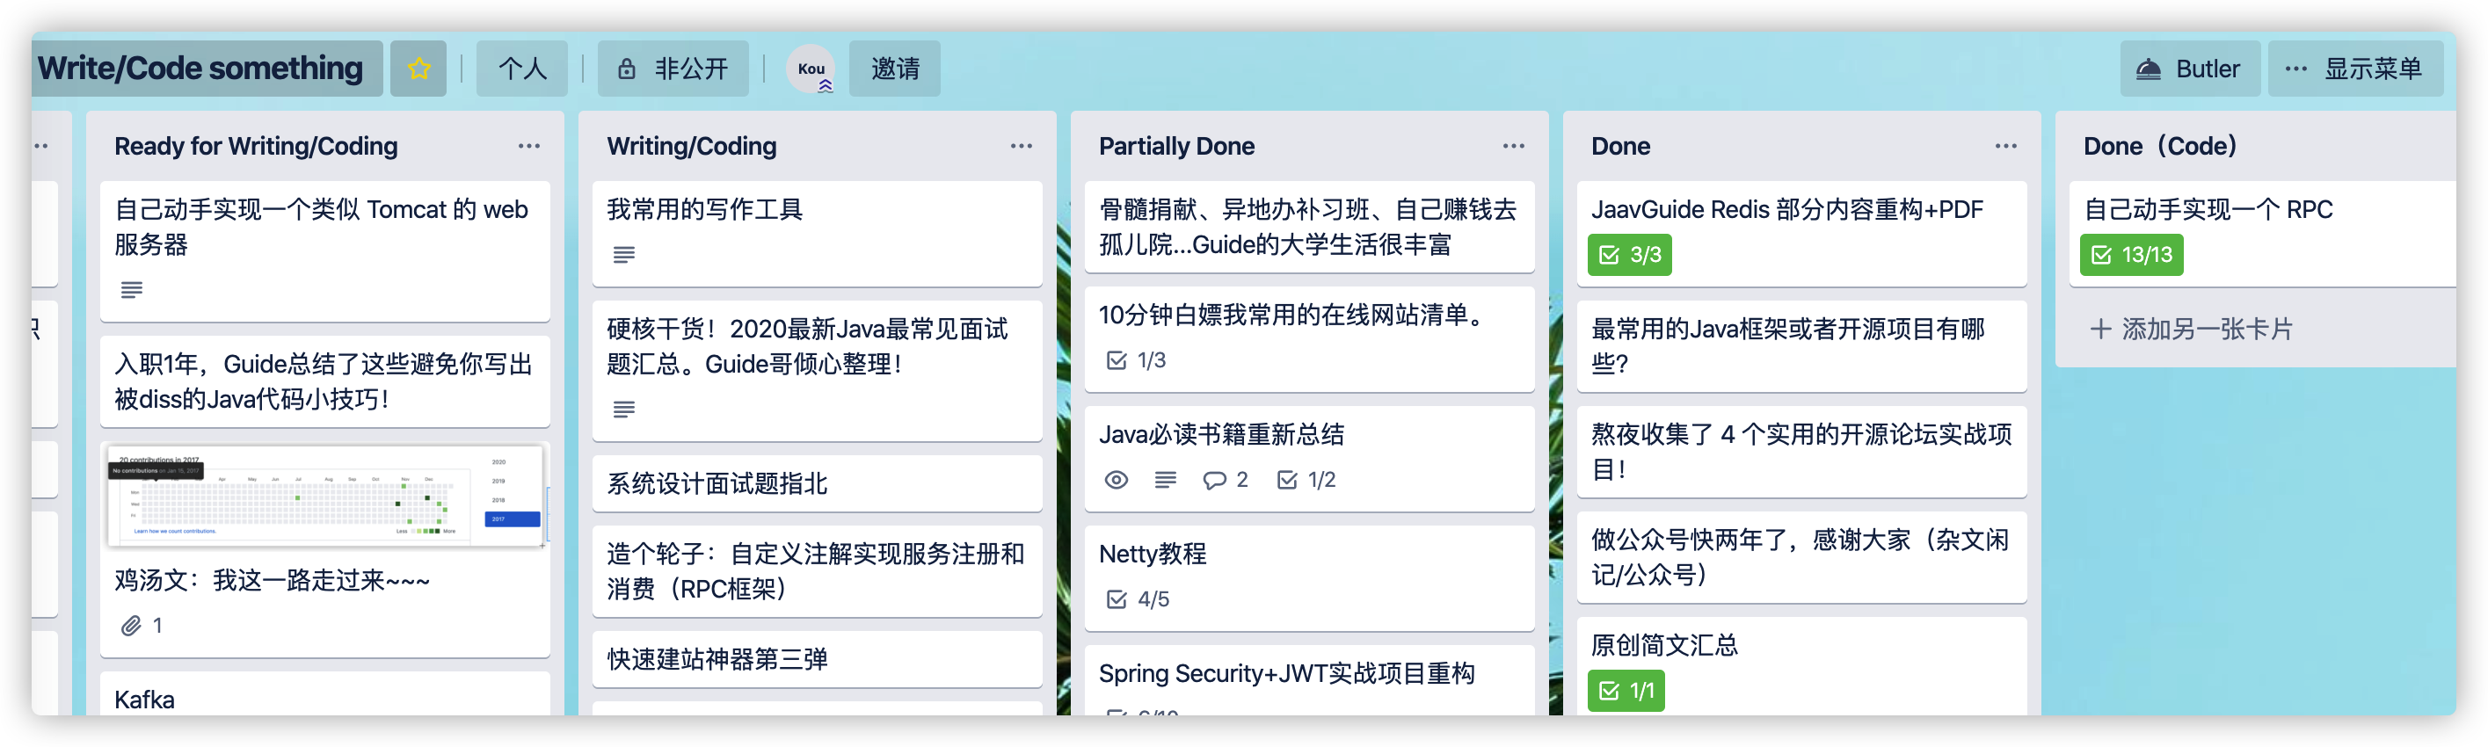2488x747 pixels.
Task: Open the Butler automation button
Action: (2188, 69)
